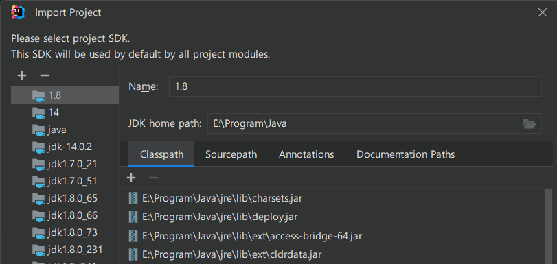Image resolution: width=557 pixels, height=264 pixels.
Task: Browse for JDK home path folder
Action: [530, 124]
